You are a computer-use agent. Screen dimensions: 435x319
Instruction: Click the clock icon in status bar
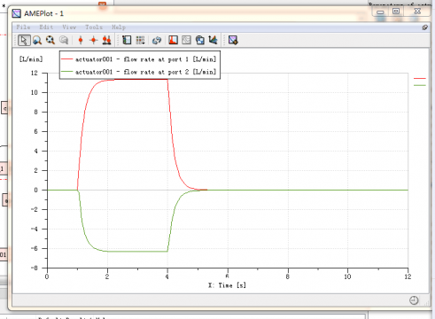point(414,300)
